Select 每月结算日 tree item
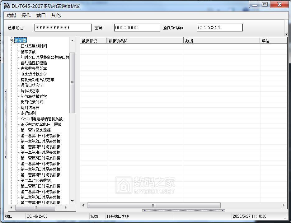 pos(30,108)
